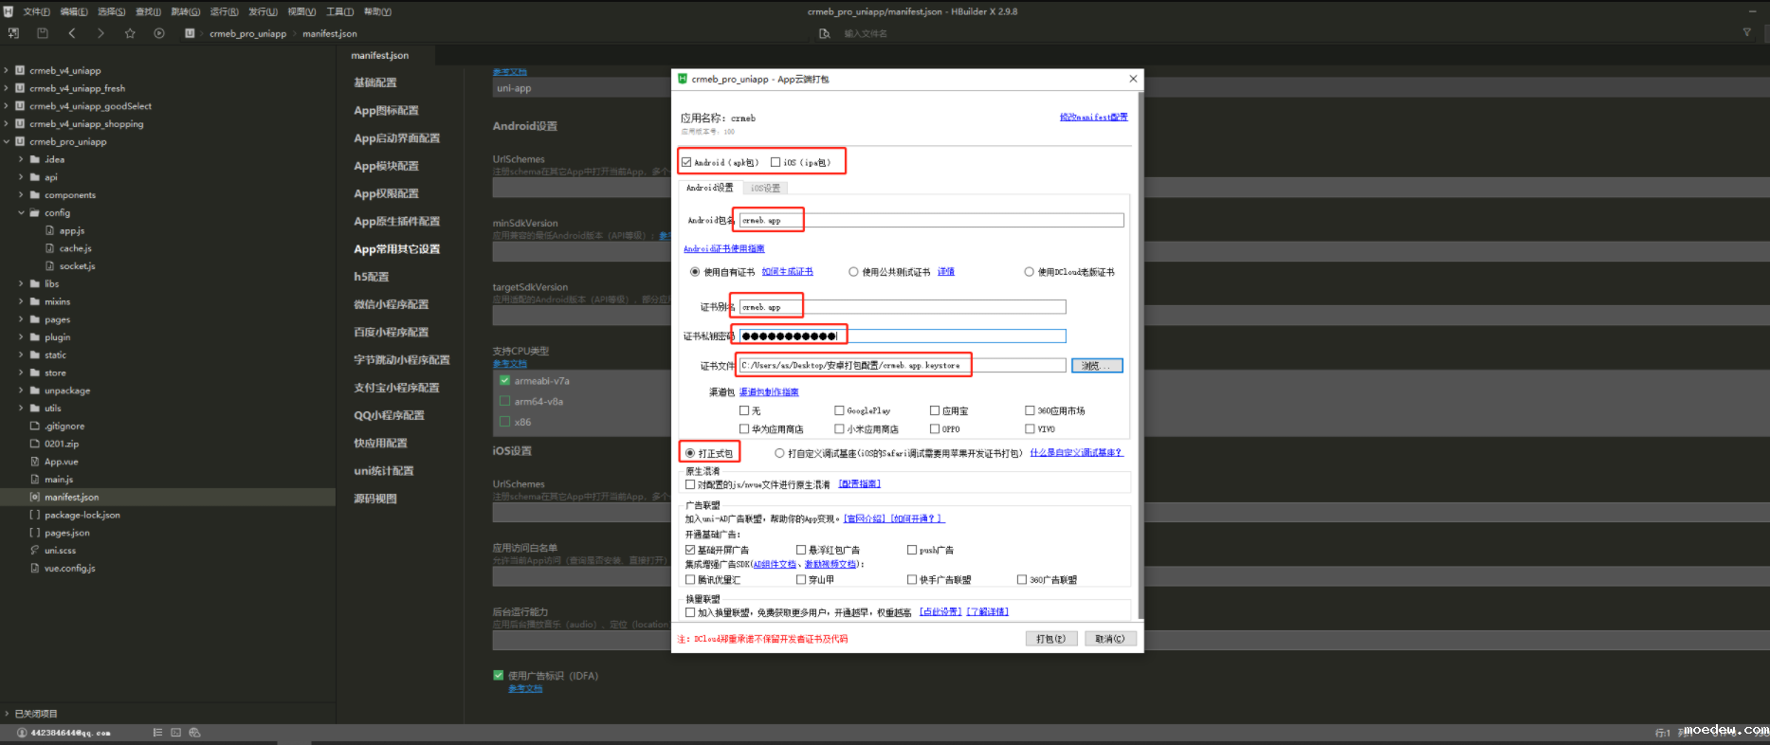The width and height of the screenshot is (1770, 745).
Task: Expand the crmeb_v4_uniapp project tree node
Action: coord(7,70)
